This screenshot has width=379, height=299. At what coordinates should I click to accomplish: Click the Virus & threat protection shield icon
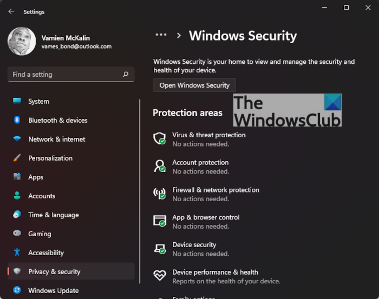point(160,139)
